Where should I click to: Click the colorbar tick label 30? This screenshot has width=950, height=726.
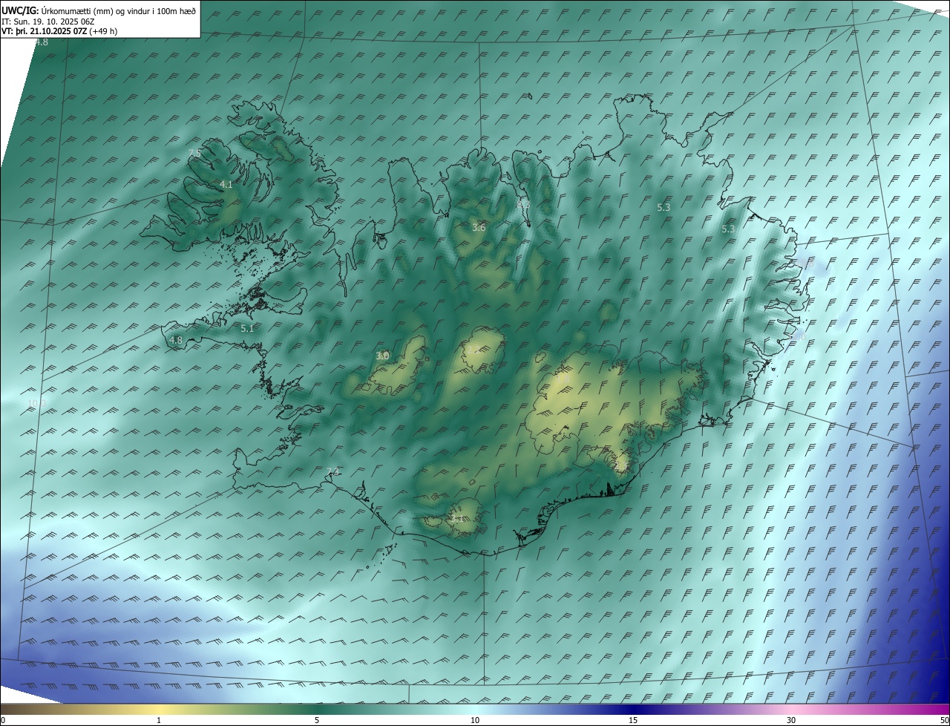791,720
